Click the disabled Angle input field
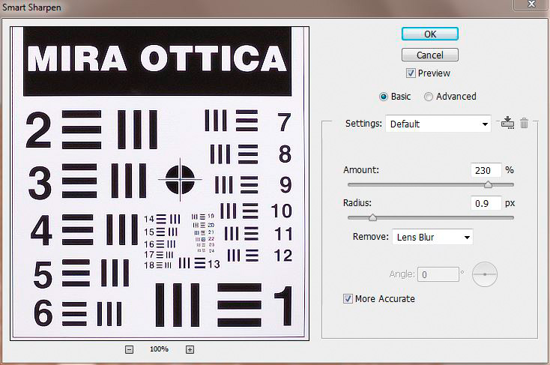550x365 pixels. pos(438,274)
